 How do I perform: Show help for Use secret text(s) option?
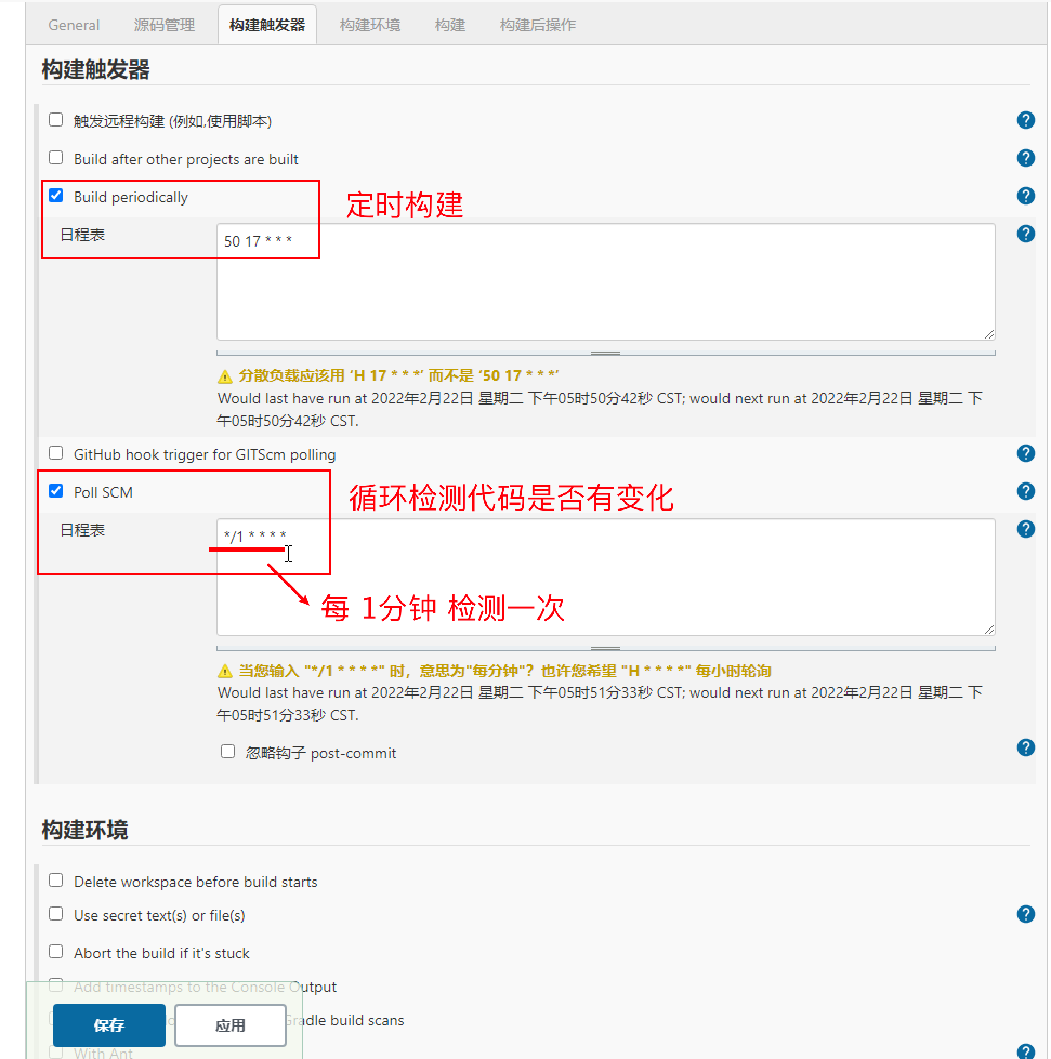1024,914
